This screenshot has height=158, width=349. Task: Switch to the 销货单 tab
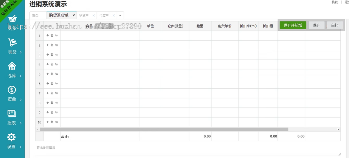tap(84, 15)
